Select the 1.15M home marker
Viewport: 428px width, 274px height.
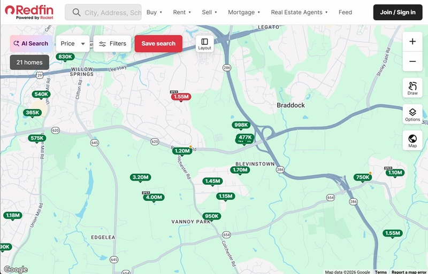click(225, 197)
